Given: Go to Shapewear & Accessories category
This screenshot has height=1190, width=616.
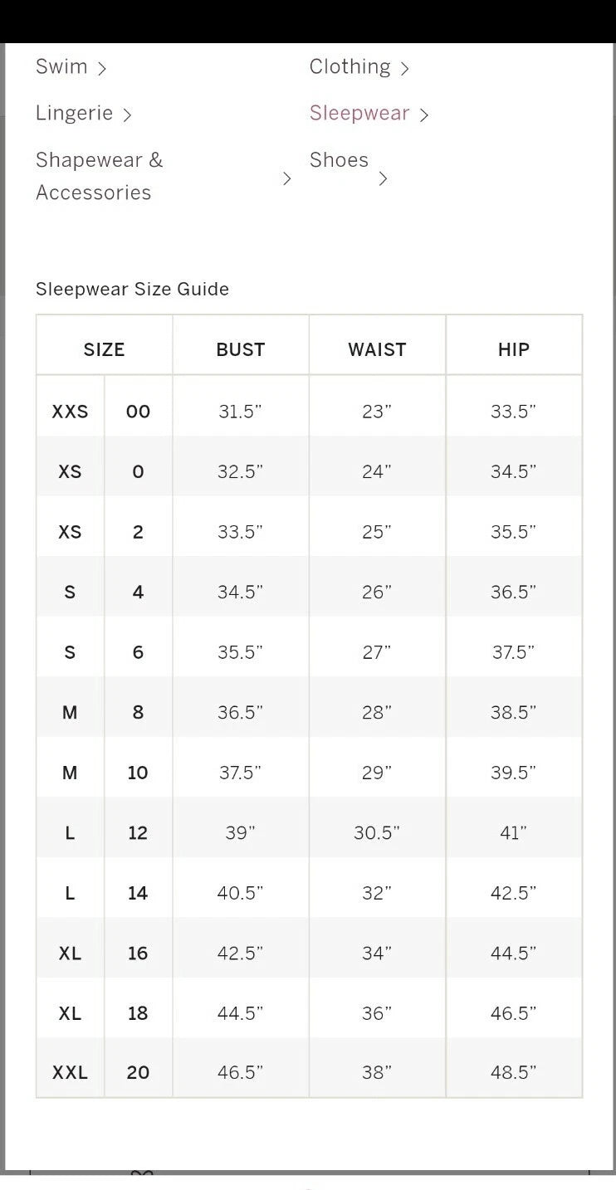Looking at the screenshot, I should pos(99,176).
